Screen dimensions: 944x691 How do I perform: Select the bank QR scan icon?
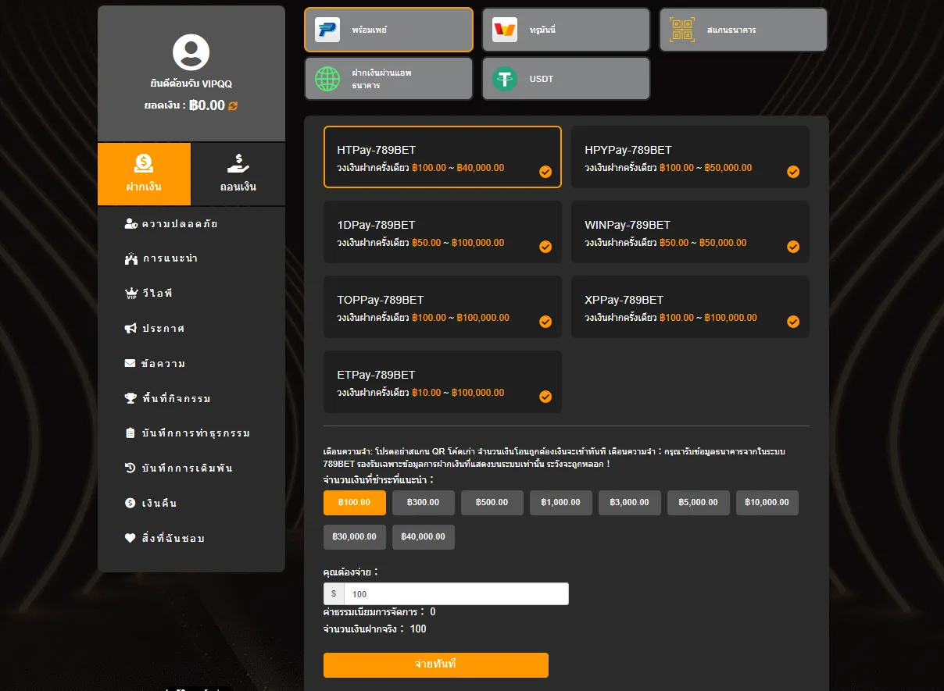tap(682, 30)
